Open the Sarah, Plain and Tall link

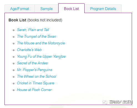click(x=33, y=30)
